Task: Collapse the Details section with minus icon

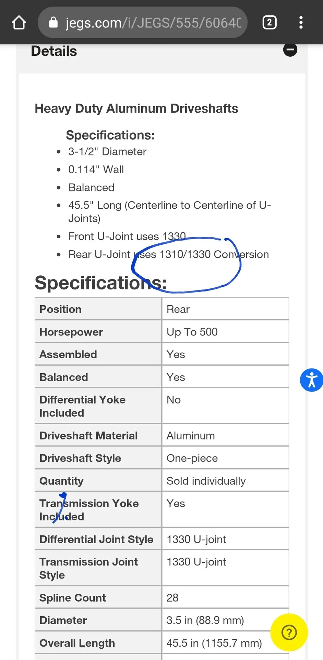Action: (x=290, y=50)
